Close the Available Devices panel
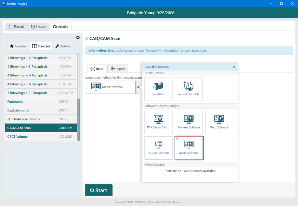This screenshot has height=206, width=298. [x=234, y=66]
